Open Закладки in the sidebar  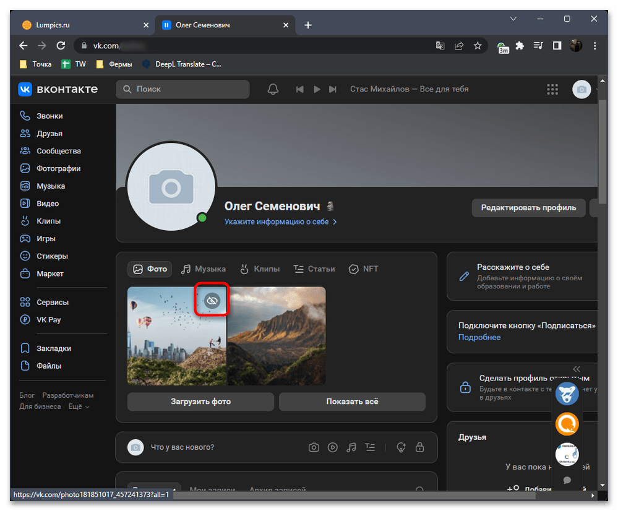[46, 348]
